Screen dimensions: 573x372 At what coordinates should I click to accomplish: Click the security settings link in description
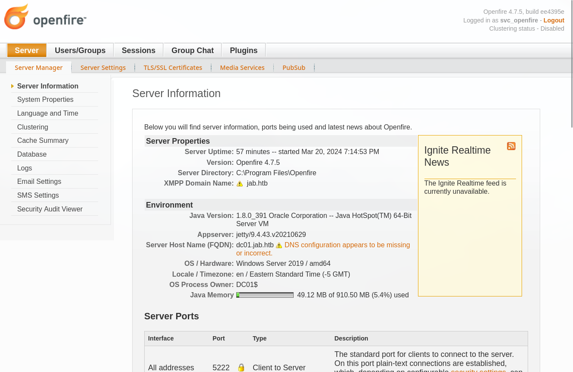coord(478,370)
